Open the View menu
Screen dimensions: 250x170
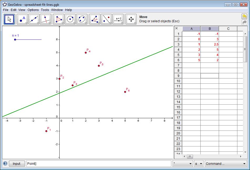coord(22,10)
